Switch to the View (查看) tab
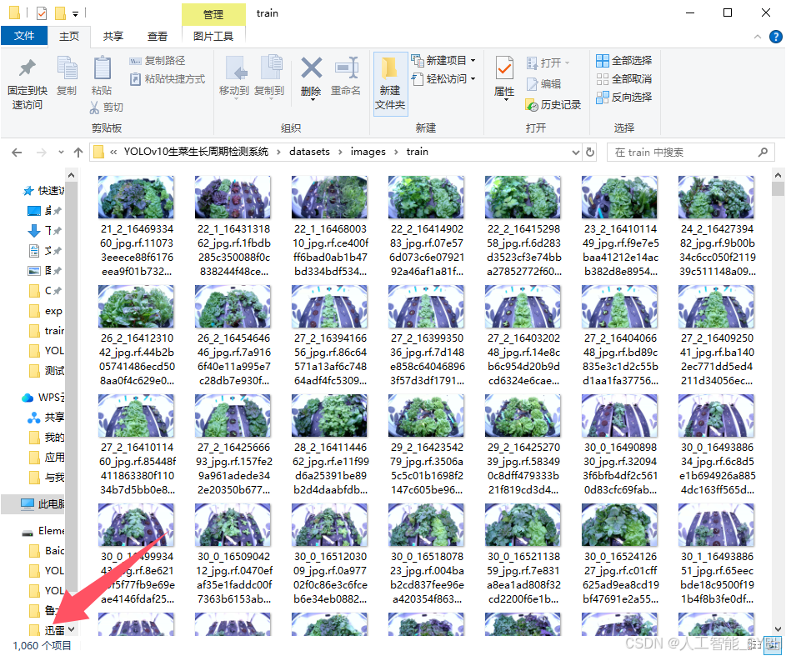The image size is (786, 656). click(x=158, y=36)
